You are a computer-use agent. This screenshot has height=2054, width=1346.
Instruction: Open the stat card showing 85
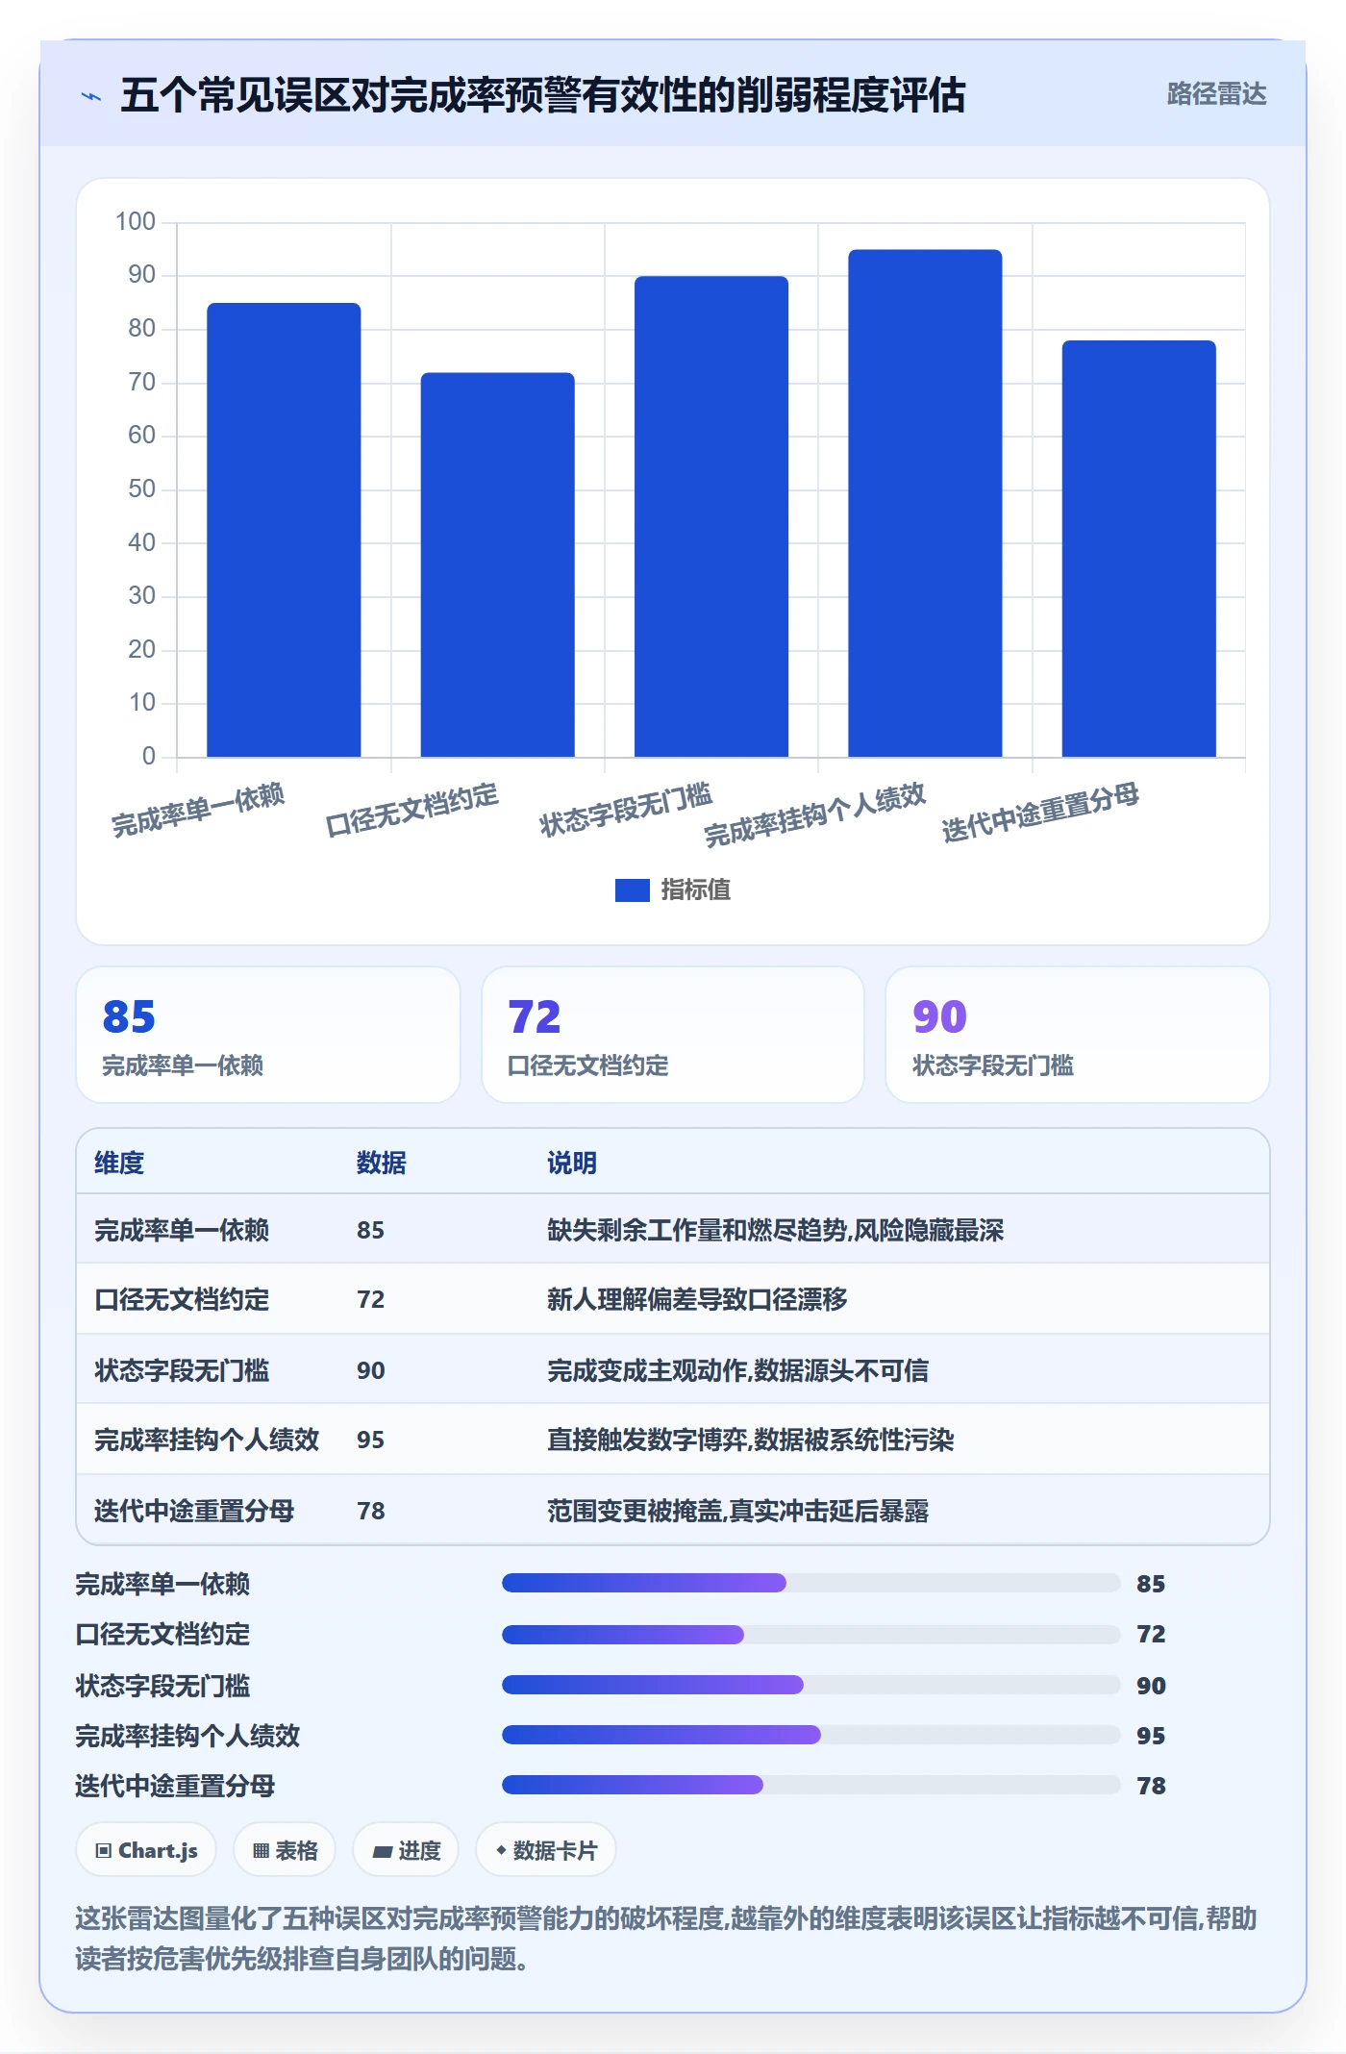[x=268, y=1035]
